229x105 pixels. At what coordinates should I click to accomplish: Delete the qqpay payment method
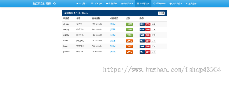click(x=148, y=35)
